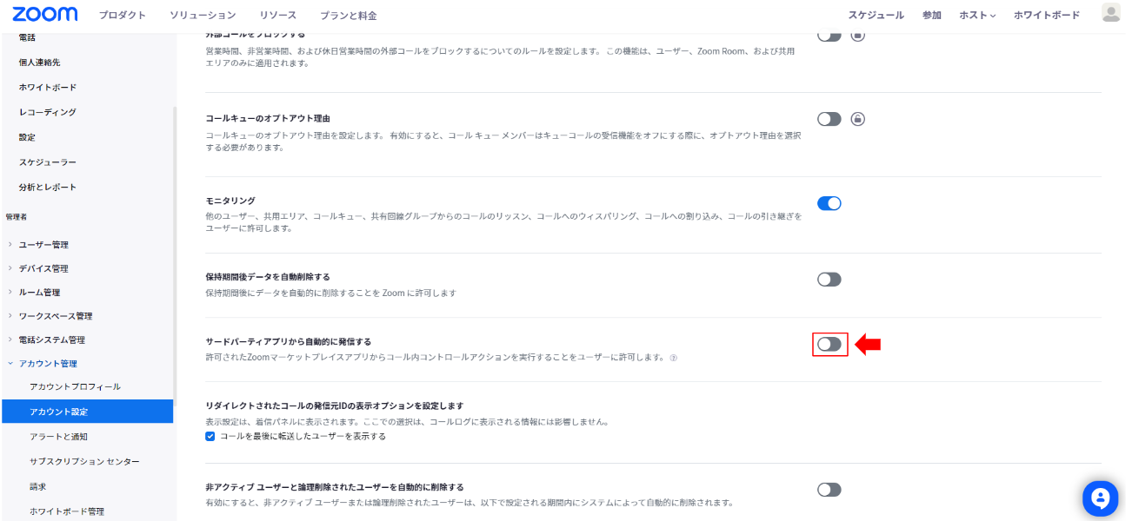
Task: Click lock icon next to 外部コールをブロック toggle
Action: pos(857,35)
